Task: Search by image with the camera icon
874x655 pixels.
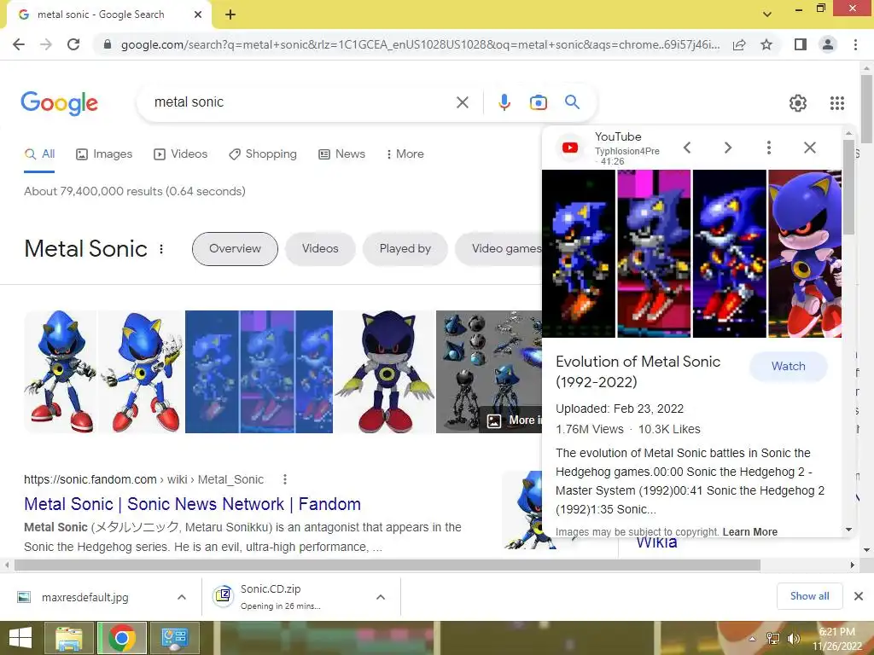Action: pyautogui.click(x=538, y=102)
